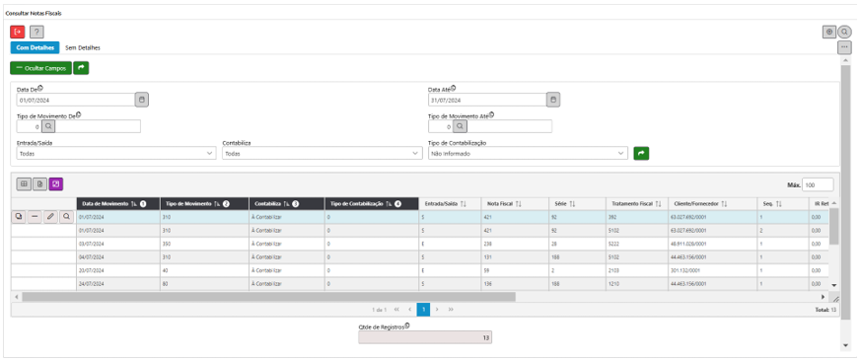Click the purple export icon above the table
The height and width of the screenshot is (361, 861).
[56, 184]
